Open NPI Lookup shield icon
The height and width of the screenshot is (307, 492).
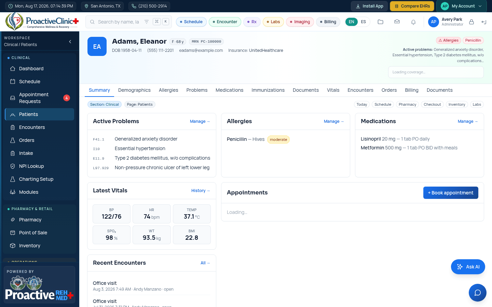click(13, 166)
